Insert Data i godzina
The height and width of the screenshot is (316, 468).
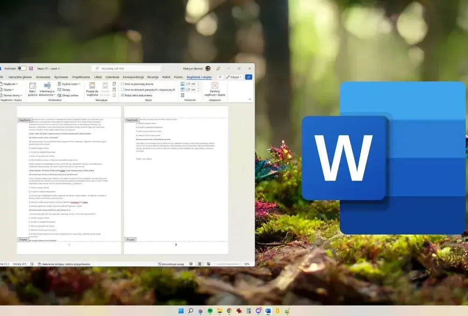tap(33, 89)
